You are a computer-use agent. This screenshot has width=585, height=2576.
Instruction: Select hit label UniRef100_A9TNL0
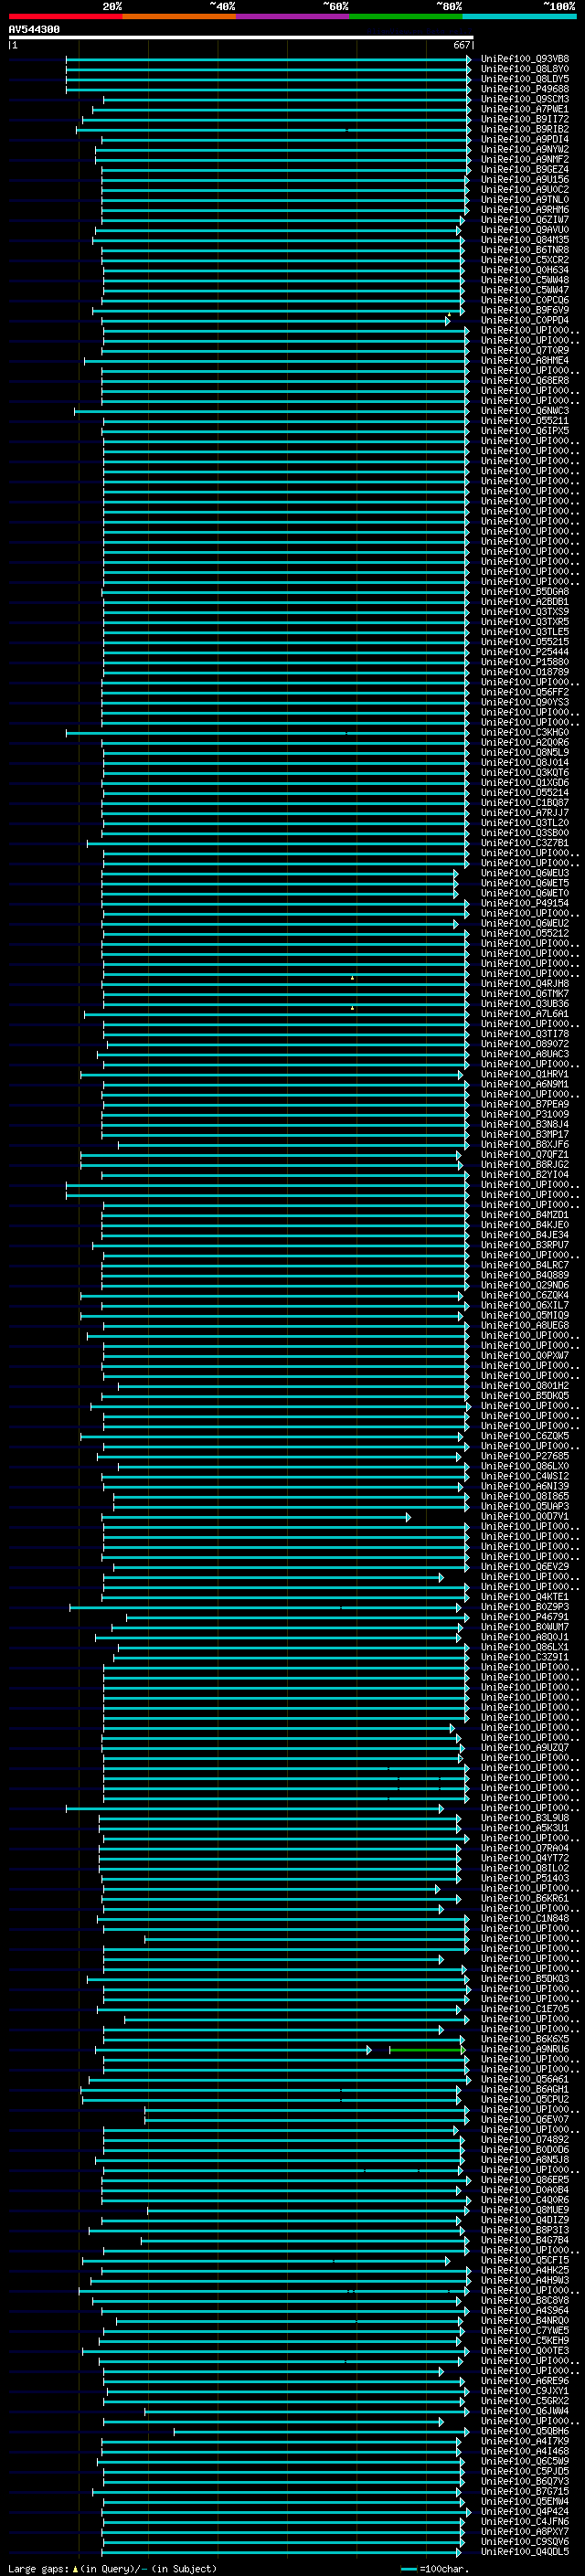[x=525, y=200]
